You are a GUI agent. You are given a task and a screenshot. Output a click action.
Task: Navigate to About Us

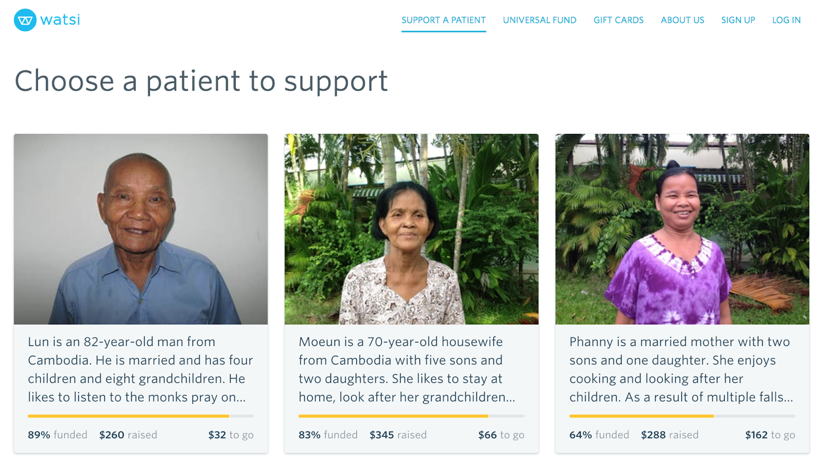pyautogui.click(x=682, y=20)
